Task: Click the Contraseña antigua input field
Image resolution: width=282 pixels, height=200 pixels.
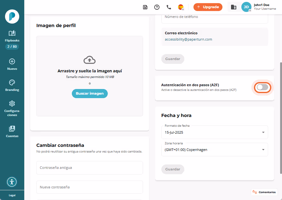Action: point(89,168)
